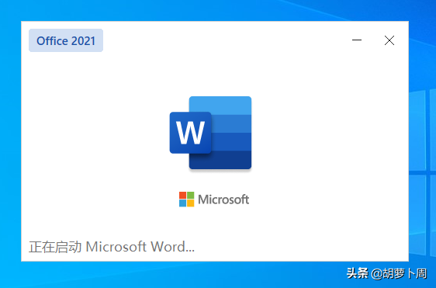Close the Word splash window
This screenshot has width=436, height=288.
(389, 40)
